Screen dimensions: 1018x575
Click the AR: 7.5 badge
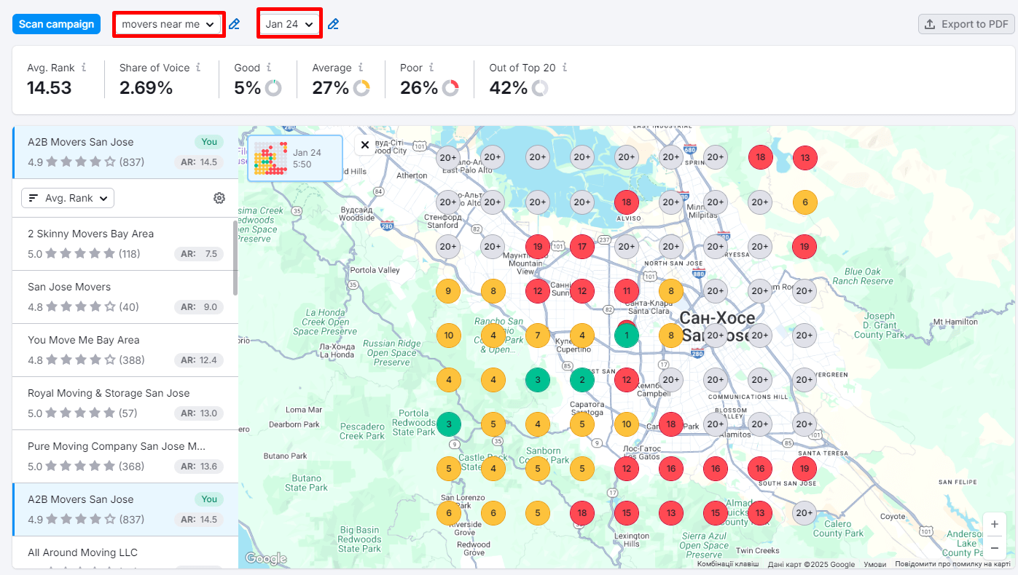click(x=198, y=254)
